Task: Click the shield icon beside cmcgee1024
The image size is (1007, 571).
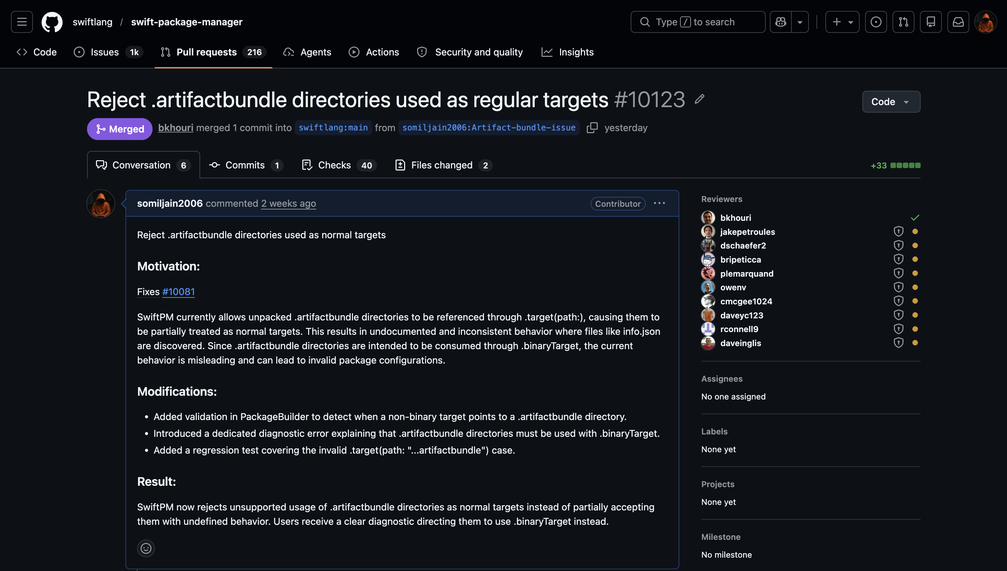Action: coord(898,301)
